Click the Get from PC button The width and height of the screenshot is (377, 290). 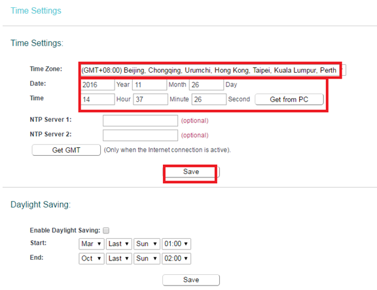[x=289, y=100]
